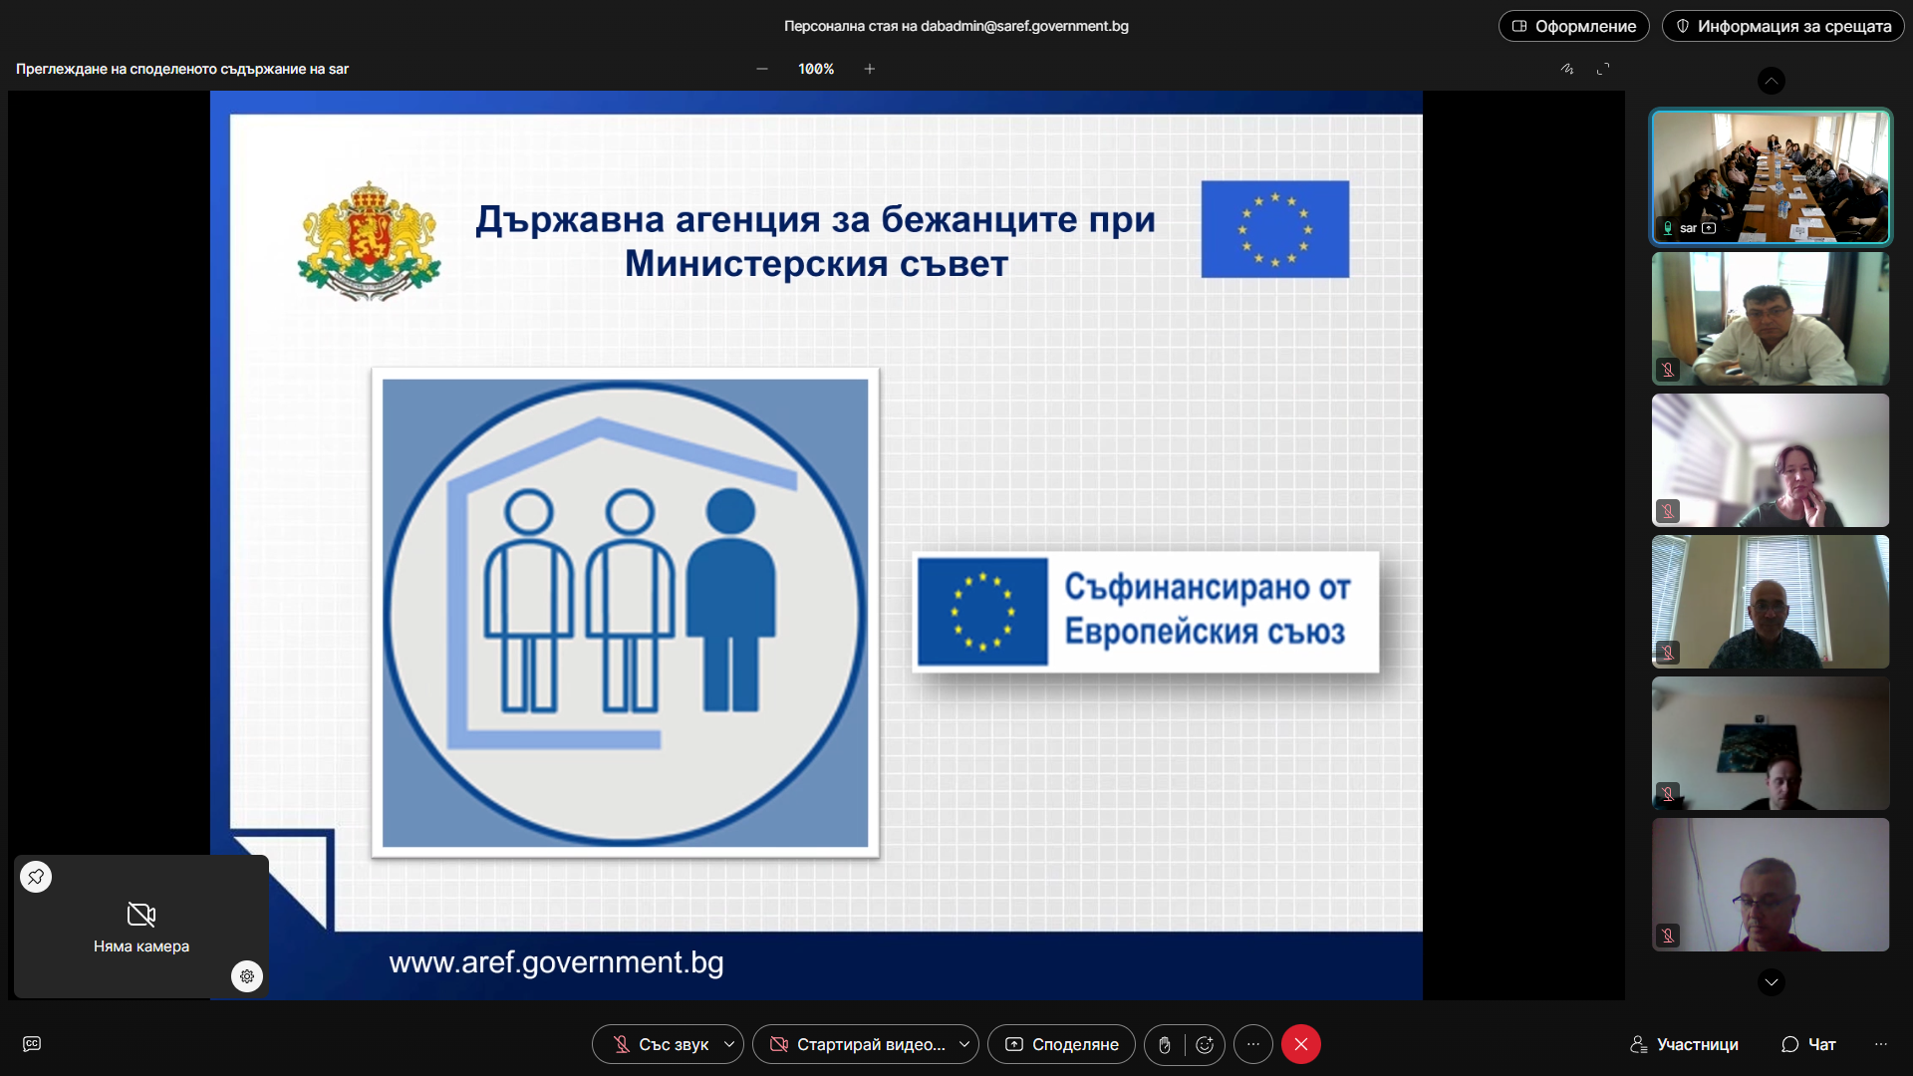Screen dimensions: 1913x1076
Task: Click muted mic icon on red-shirt man thumbnail
Action: 1668,936
